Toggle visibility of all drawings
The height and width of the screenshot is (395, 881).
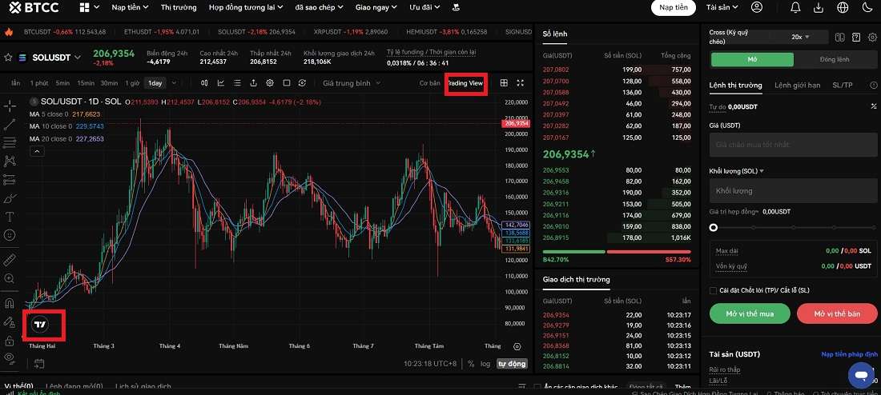coord(10,357)
